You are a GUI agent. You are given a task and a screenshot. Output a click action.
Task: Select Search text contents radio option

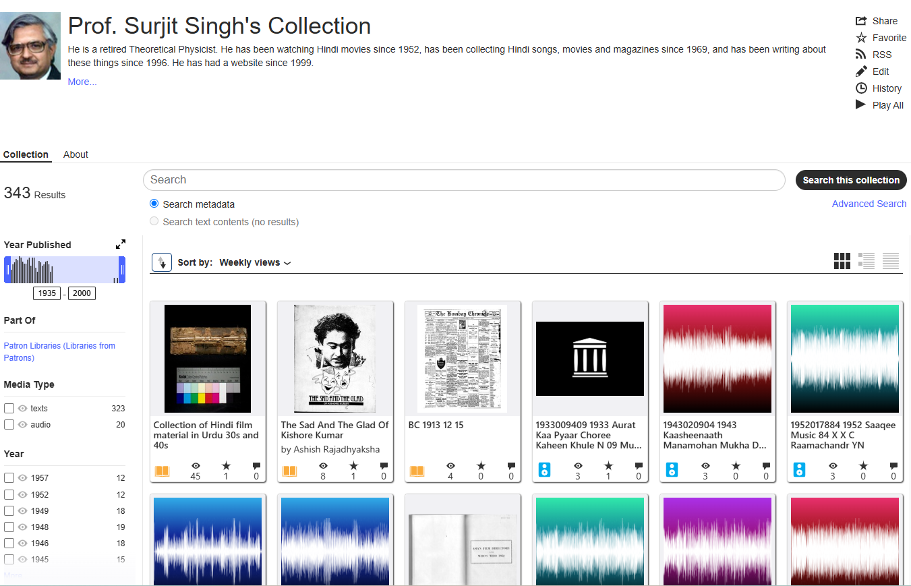154,221
